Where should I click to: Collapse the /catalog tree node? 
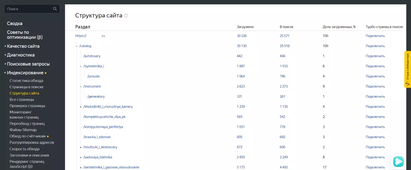[x=77, y=46]
